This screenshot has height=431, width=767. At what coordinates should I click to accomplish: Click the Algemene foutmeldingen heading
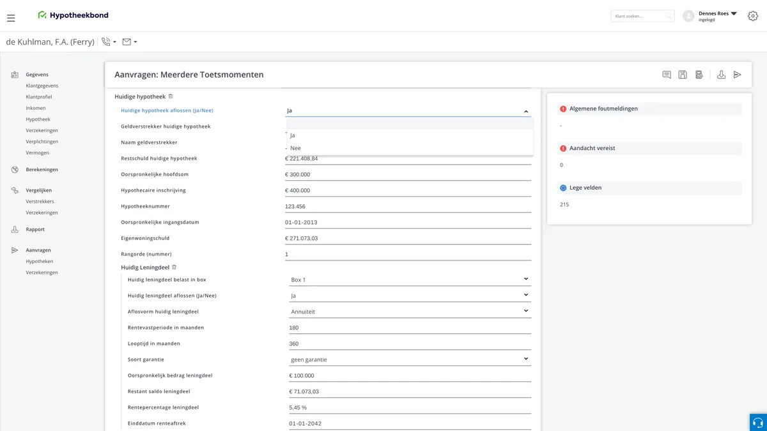point(603,109)
